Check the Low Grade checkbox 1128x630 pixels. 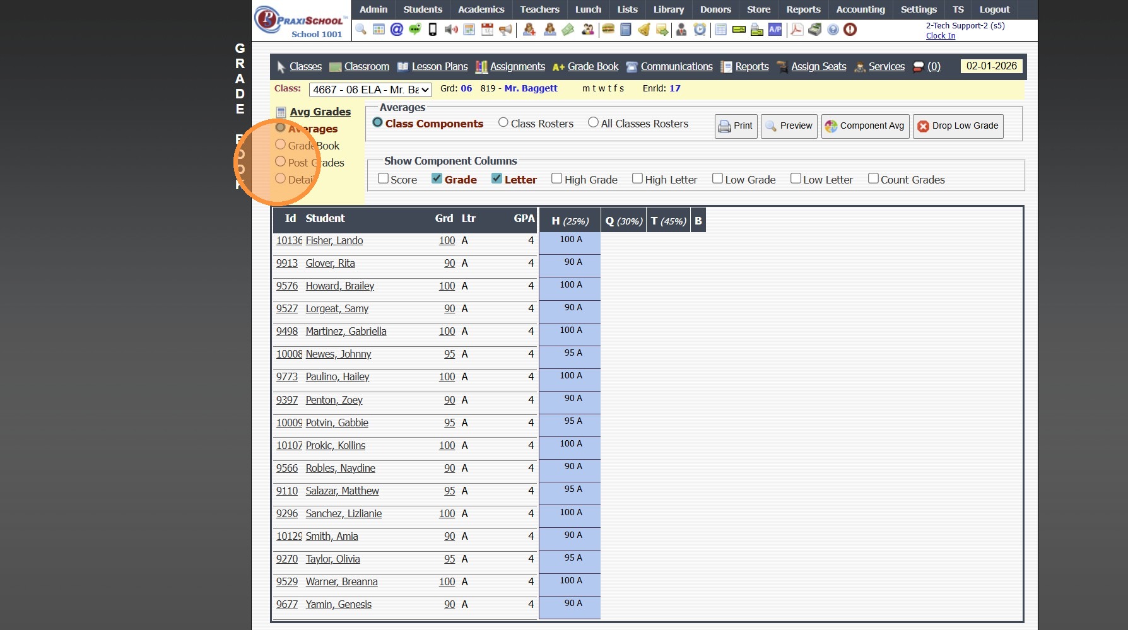(717, 179)
